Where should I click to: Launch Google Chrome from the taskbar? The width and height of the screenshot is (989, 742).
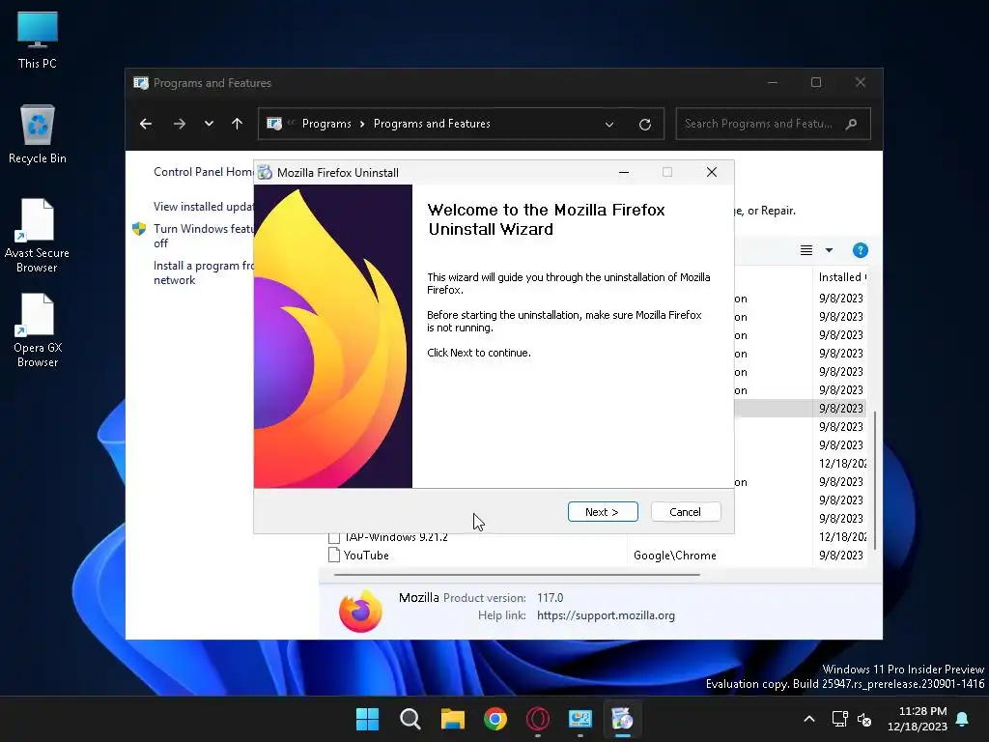[495, 719]
